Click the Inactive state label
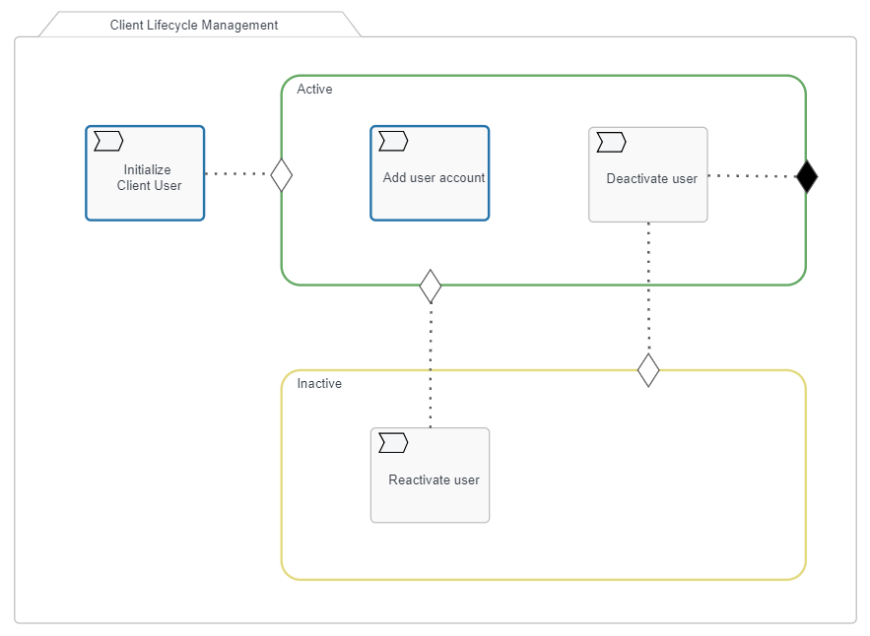870x636 pixels. tap(319, 384)
